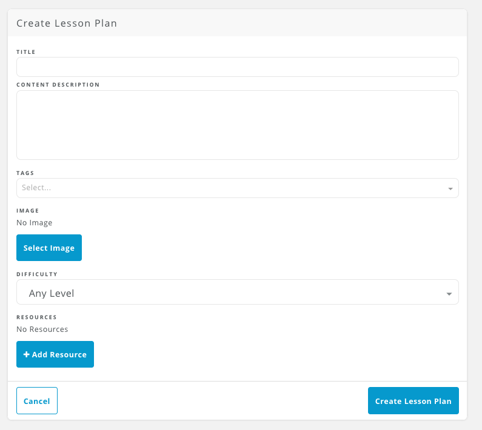This screenshot has height=430, width=482.
Task: Click the 'No Image' placeholder text
Action: (x=34, y=223)
